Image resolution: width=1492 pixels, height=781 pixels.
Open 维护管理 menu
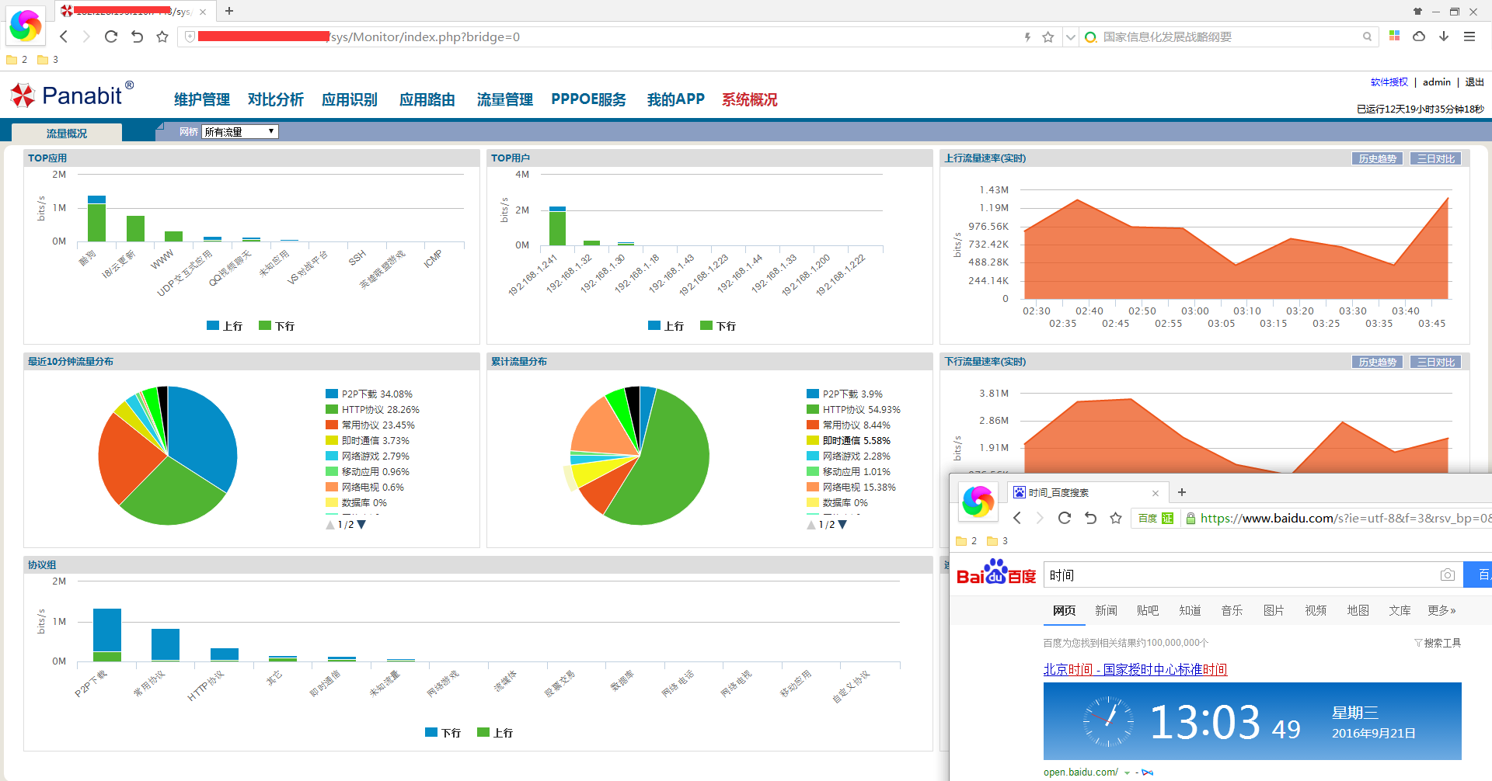point(202,99)
